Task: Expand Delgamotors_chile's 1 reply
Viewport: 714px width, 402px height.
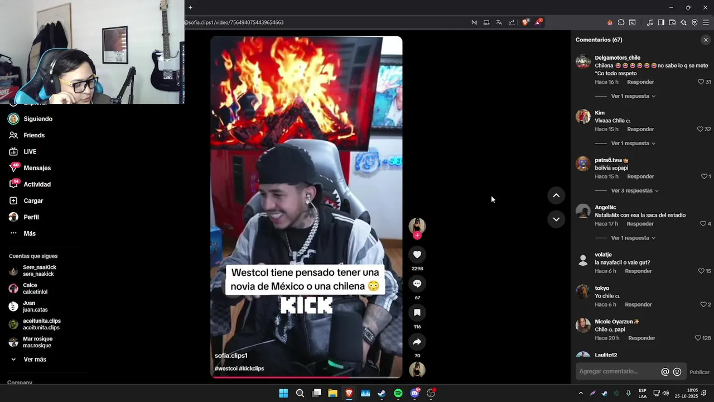Action: 633,96
